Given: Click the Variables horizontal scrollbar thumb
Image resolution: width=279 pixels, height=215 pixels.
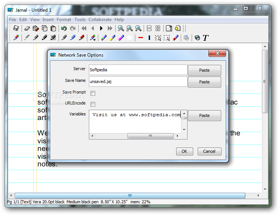Looking at the screenshot, I should [x=150, y=136].
